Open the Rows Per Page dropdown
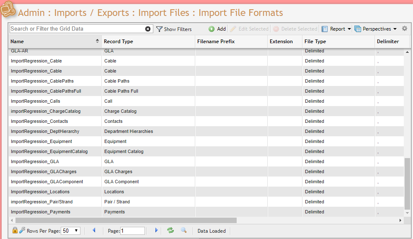 [71, 231]
